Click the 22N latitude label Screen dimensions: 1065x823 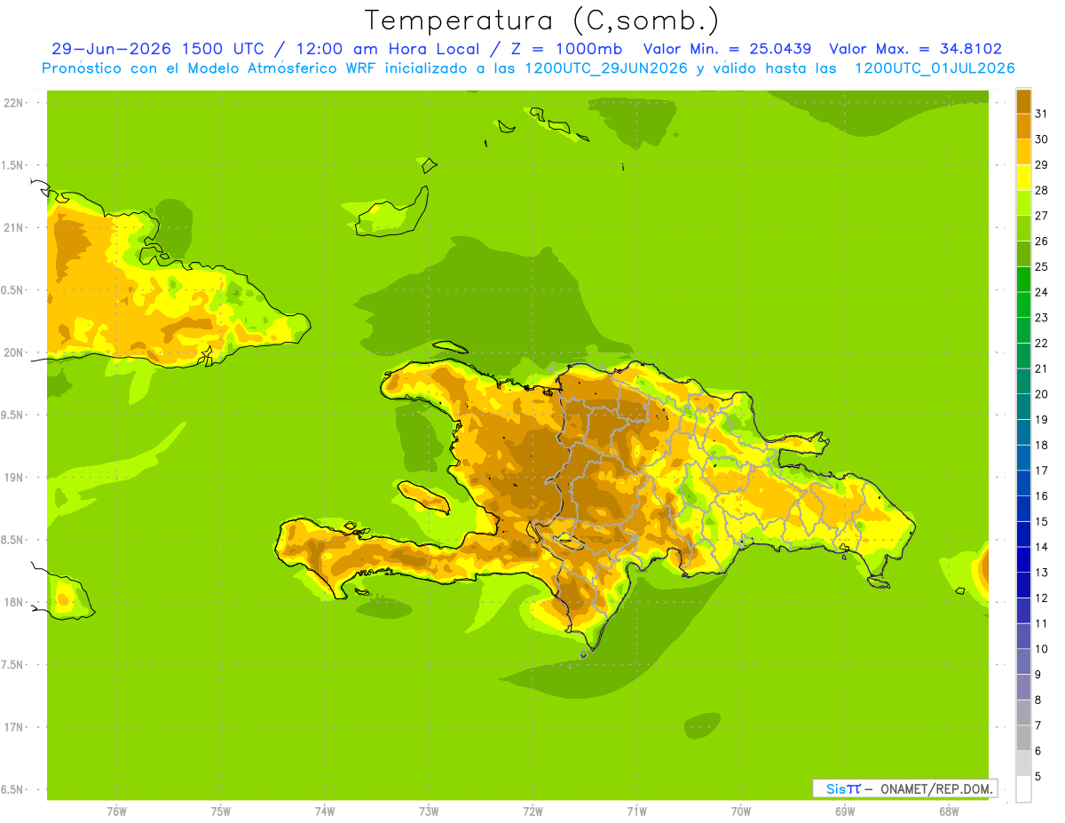(13, 103)
